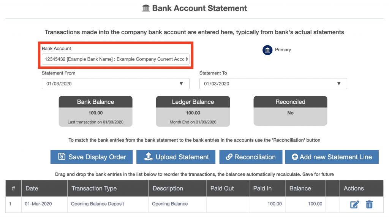The width and height of the screenshot is (389, 217).
Task: Click the Opening Balance description text
Action: pos(170,204)
